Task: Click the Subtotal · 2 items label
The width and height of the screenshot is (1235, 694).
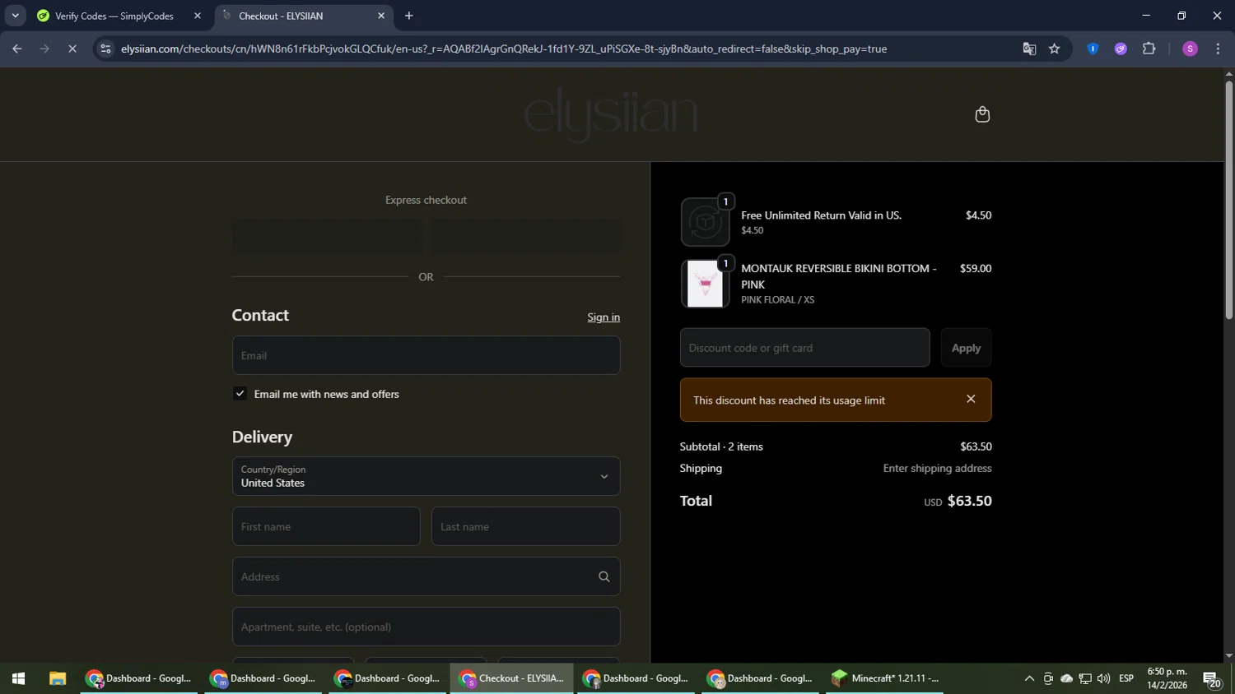Action: (721, 446)
